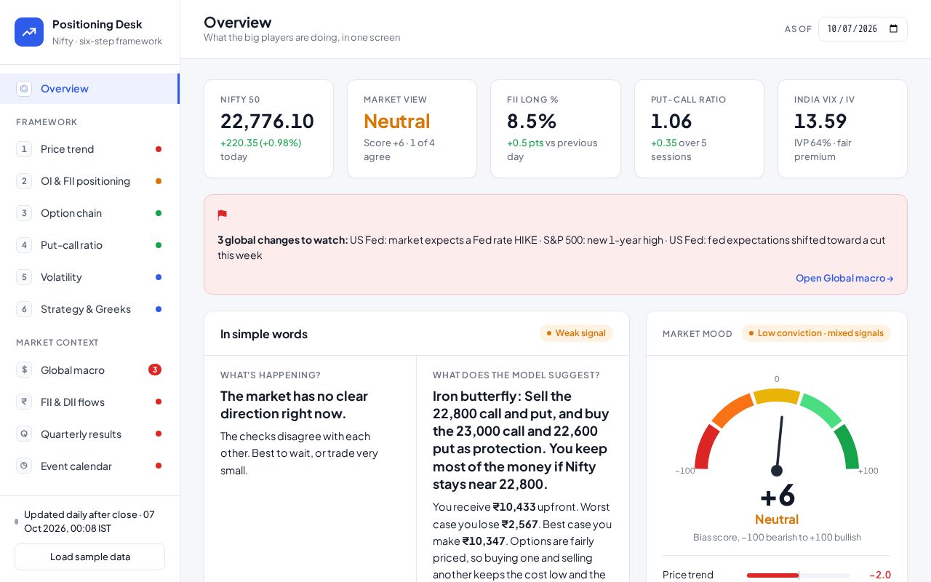This screenshot has height=582, width=931.
Task: Click the red 3 alert badge on Global macro
Action: click(x=155, y=370)
